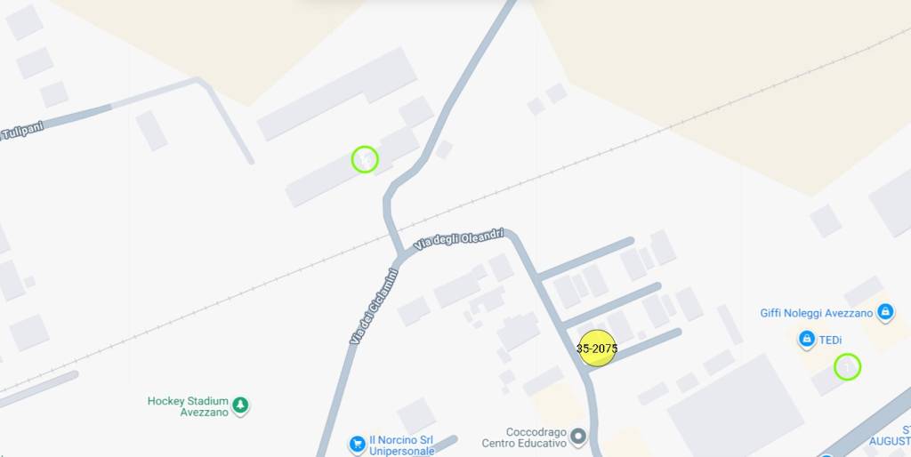Click the long building above the green marker
The width and height of the screenshot is (911, 457).
(337, 94)
